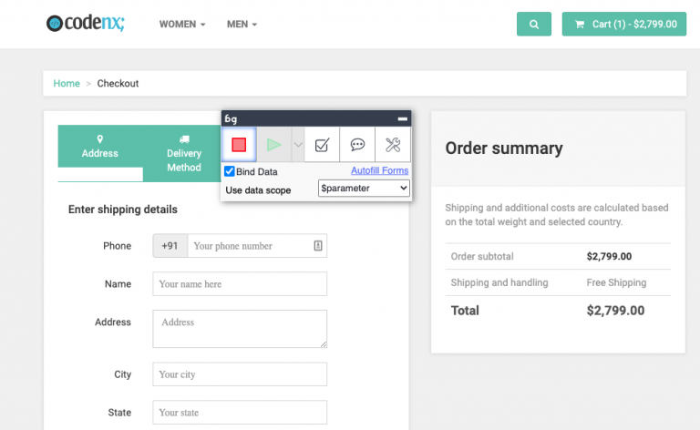The width and height of the screenshot is (700, 430).
Task: Open the Cart (1) button
Action: pos(623,25)
